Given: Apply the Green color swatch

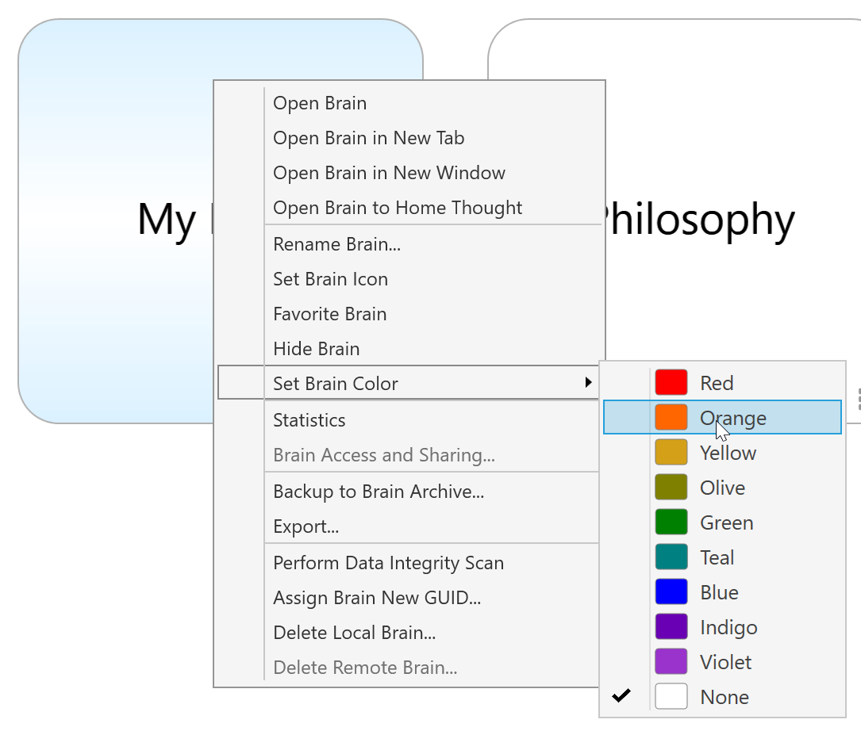Looking at the screenshot, I should click(671, 522).
